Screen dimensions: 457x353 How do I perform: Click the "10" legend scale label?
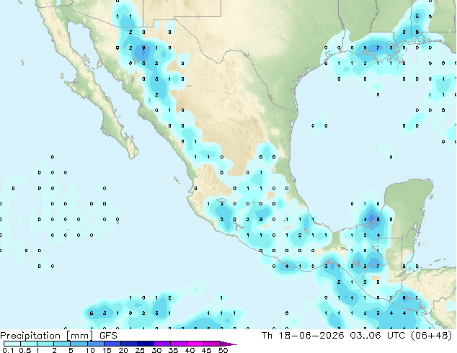point(90,350)
